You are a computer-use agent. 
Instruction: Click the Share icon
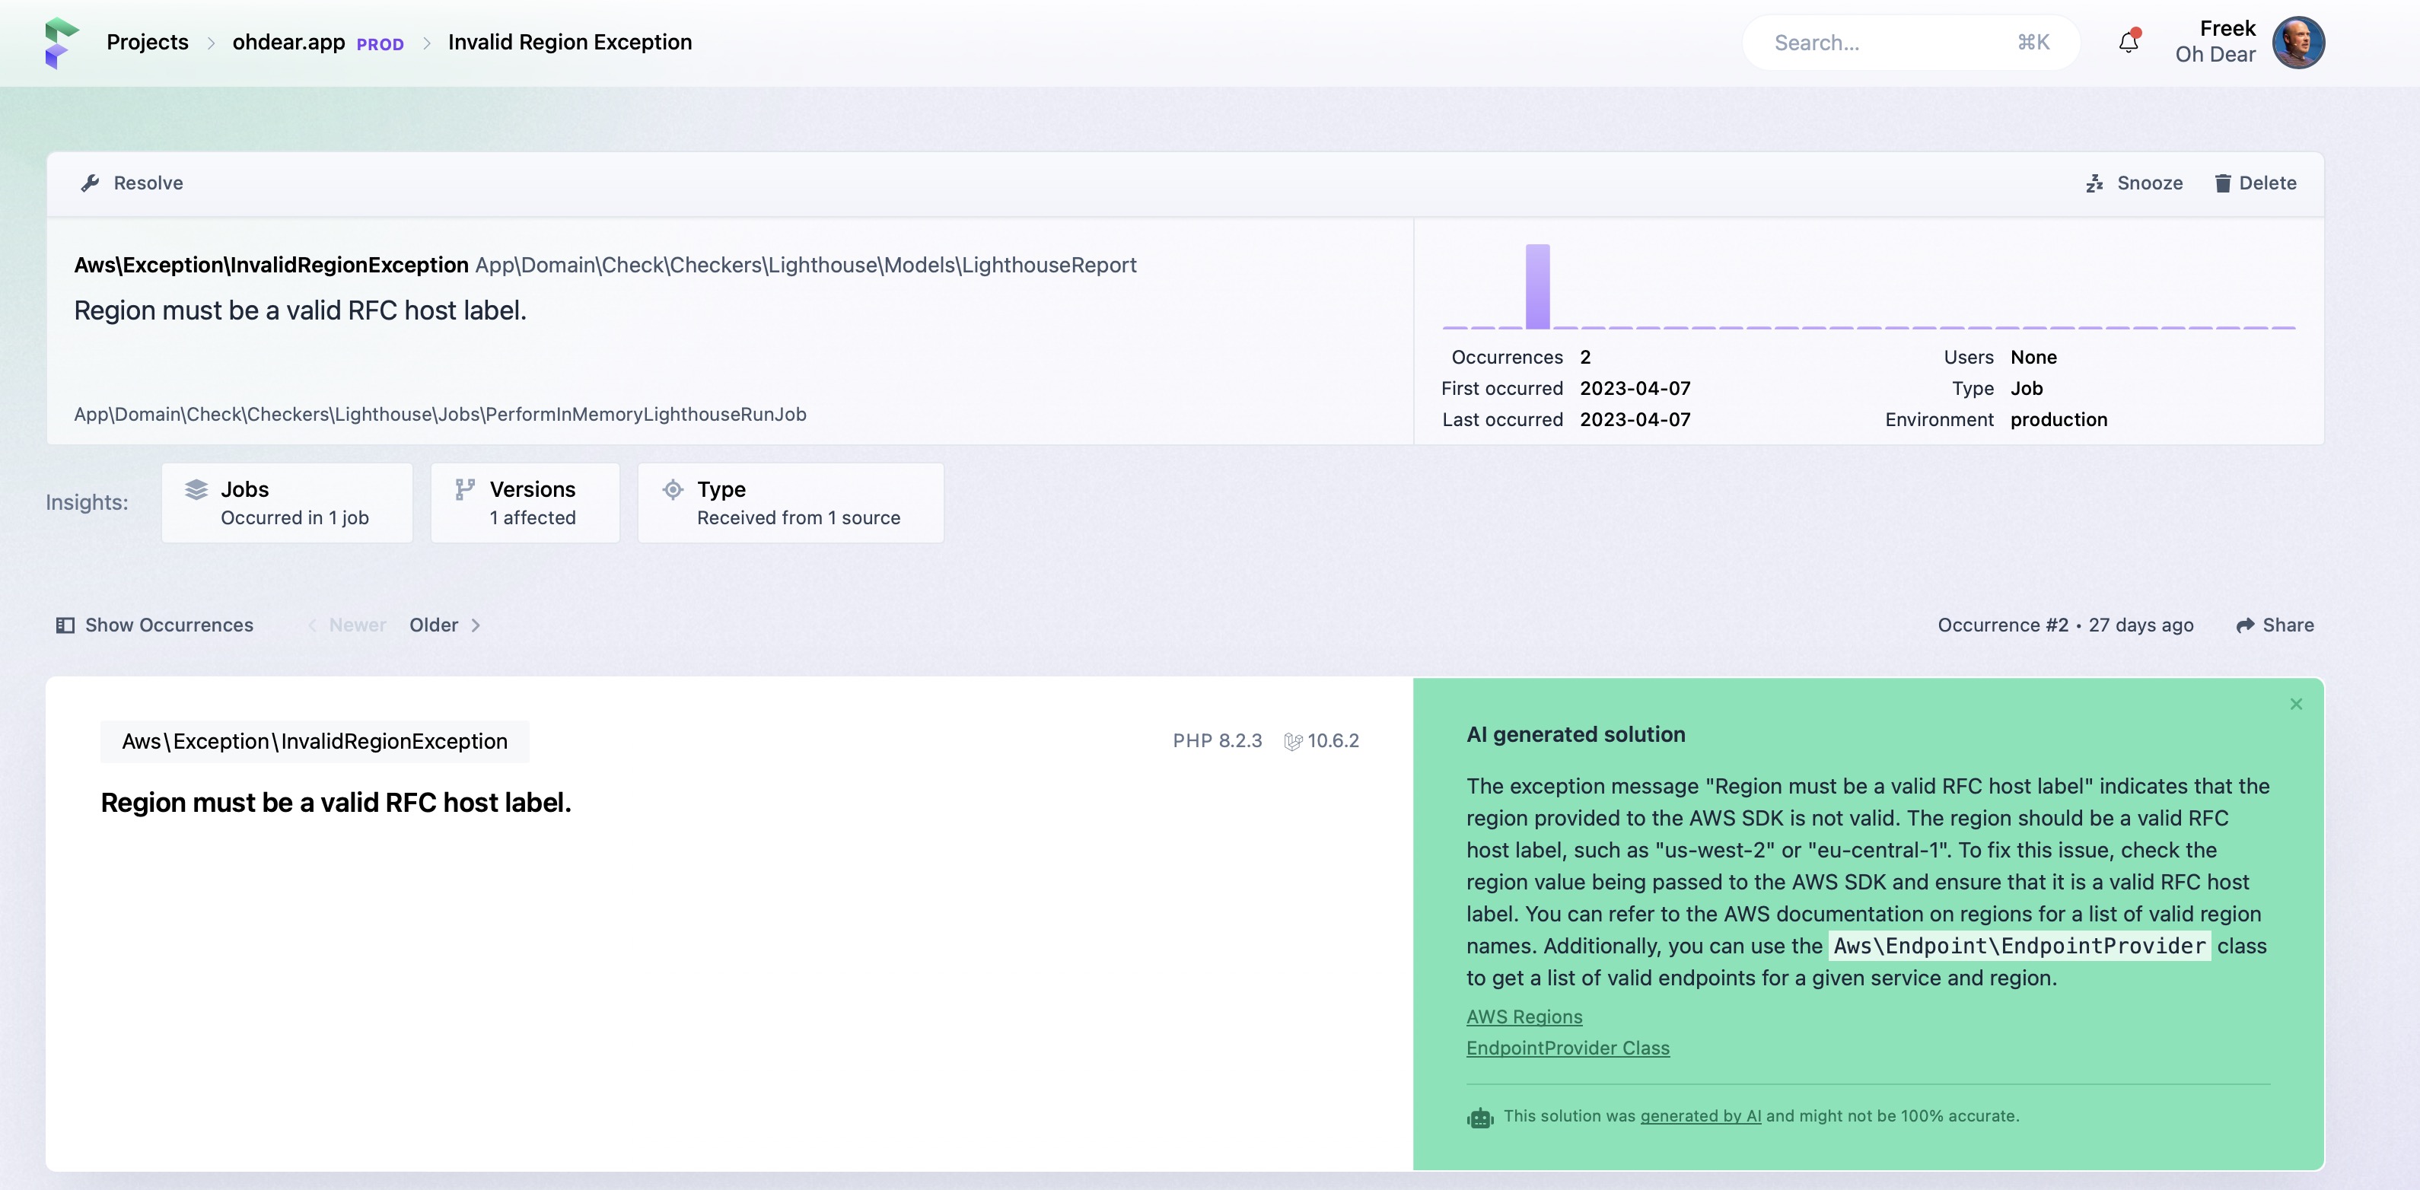tap(2246, 625)
